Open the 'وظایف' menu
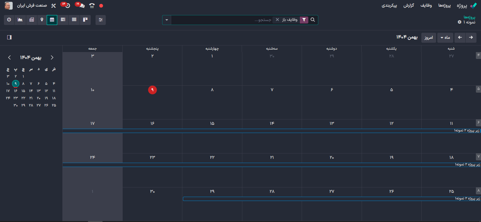The height and width of the screenshot is (222, 481). 426,6
